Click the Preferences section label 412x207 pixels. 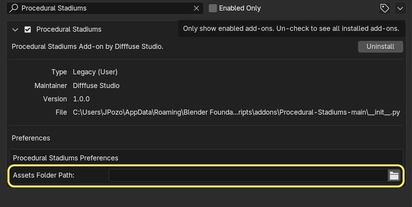31,138
